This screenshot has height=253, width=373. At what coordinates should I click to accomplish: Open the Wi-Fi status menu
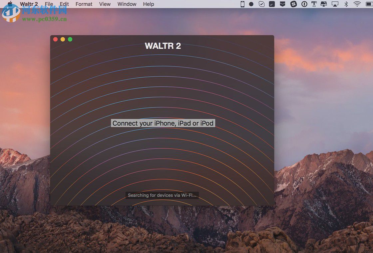pos(357,4)
